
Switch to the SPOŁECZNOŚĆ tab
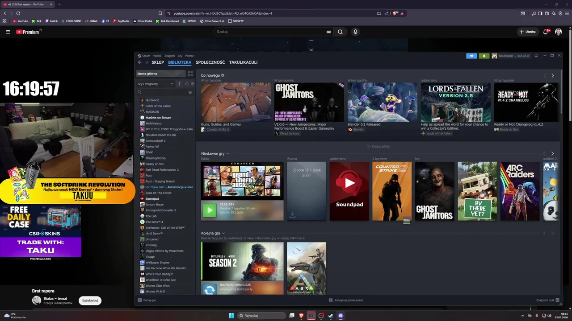click(210, 62)
